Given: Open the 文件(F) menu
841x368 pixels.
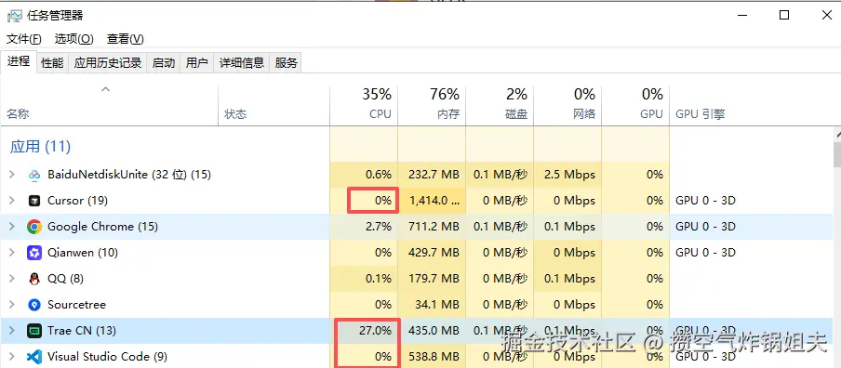Looking at the screenshot, I should (24, 39).
